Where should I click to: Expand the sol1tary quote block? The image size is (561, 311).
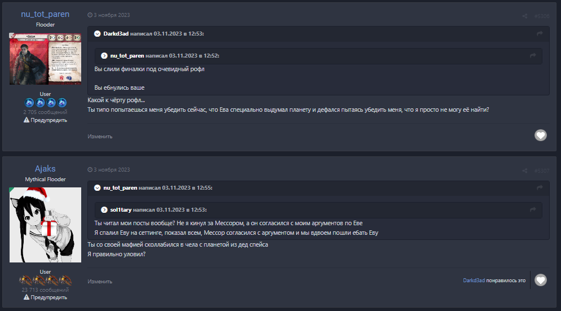[x=104, y=209]
